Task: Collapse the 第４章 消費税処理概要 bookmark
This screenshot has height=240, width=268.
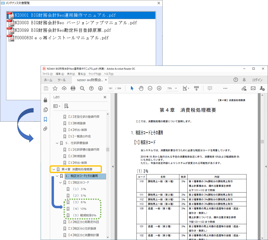Action: click(54, 169)
